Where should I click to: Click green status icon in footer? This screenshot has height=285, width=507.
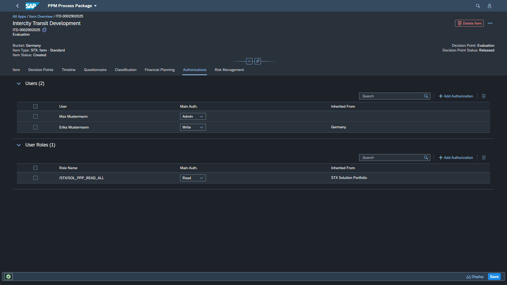tap(8, 277)
